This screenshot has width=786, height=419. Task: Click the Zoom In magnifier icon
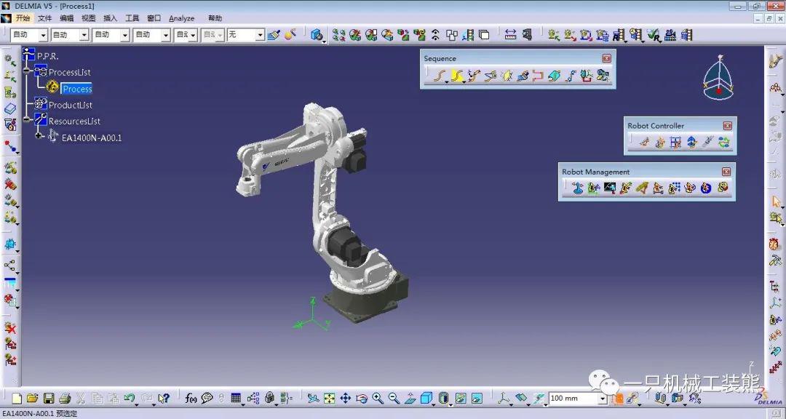[378, 399]
